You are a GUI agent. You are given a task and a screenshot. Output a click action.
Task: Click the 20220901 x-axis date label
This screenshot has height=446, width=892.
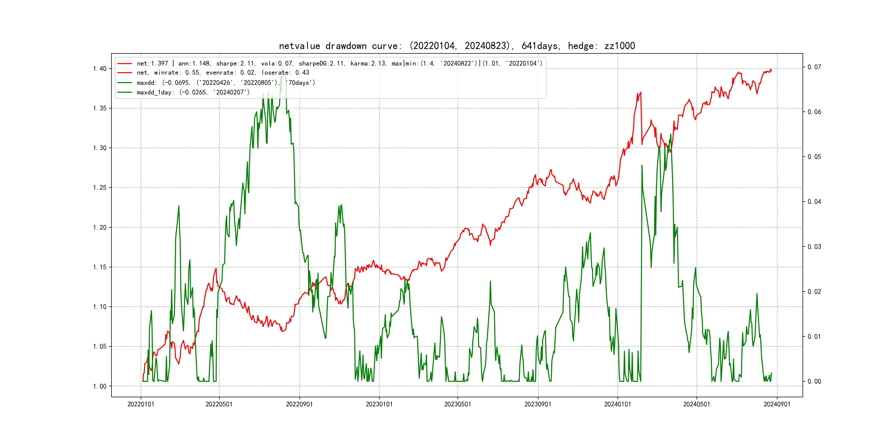[x=299, y=404]
